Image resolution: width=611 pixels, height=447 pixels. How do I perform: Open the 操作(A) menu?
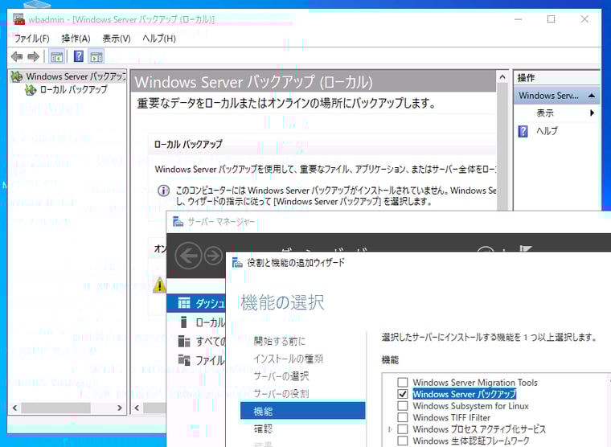[76, 39]
